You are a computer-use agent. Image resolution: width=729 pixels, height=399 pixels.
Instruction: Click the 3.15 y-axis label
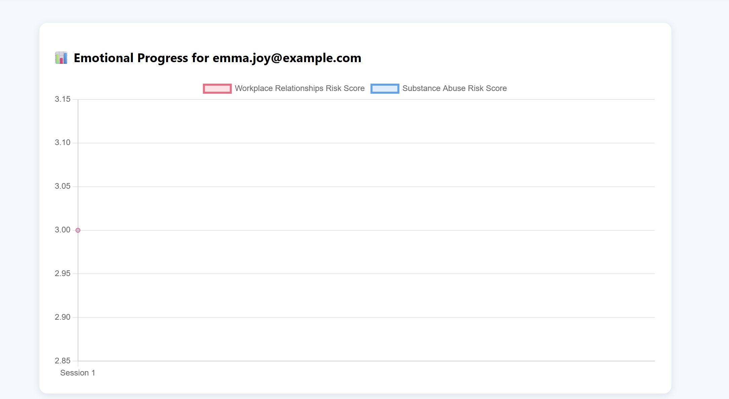pyautogui.click(x=63, y=99)
